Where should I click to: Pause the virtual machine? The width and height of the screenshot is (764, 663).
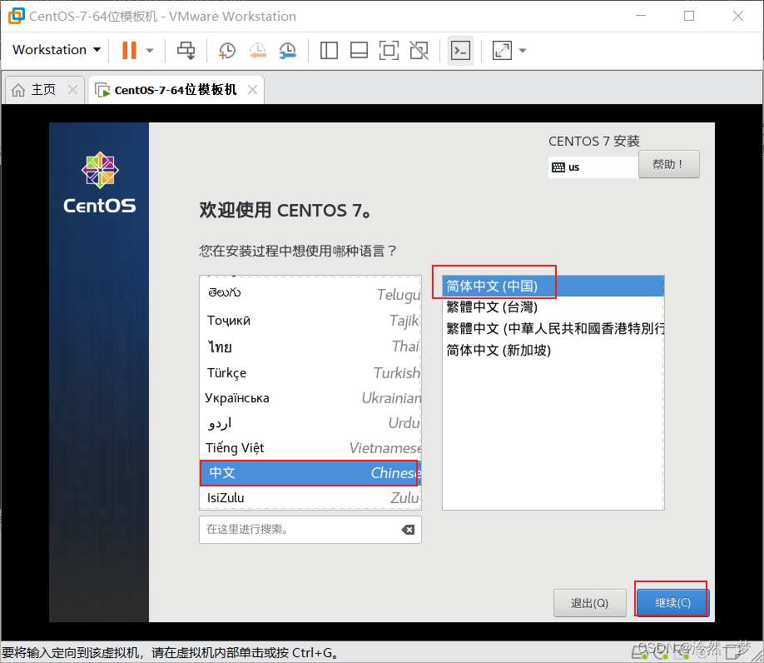click(129, 50)
